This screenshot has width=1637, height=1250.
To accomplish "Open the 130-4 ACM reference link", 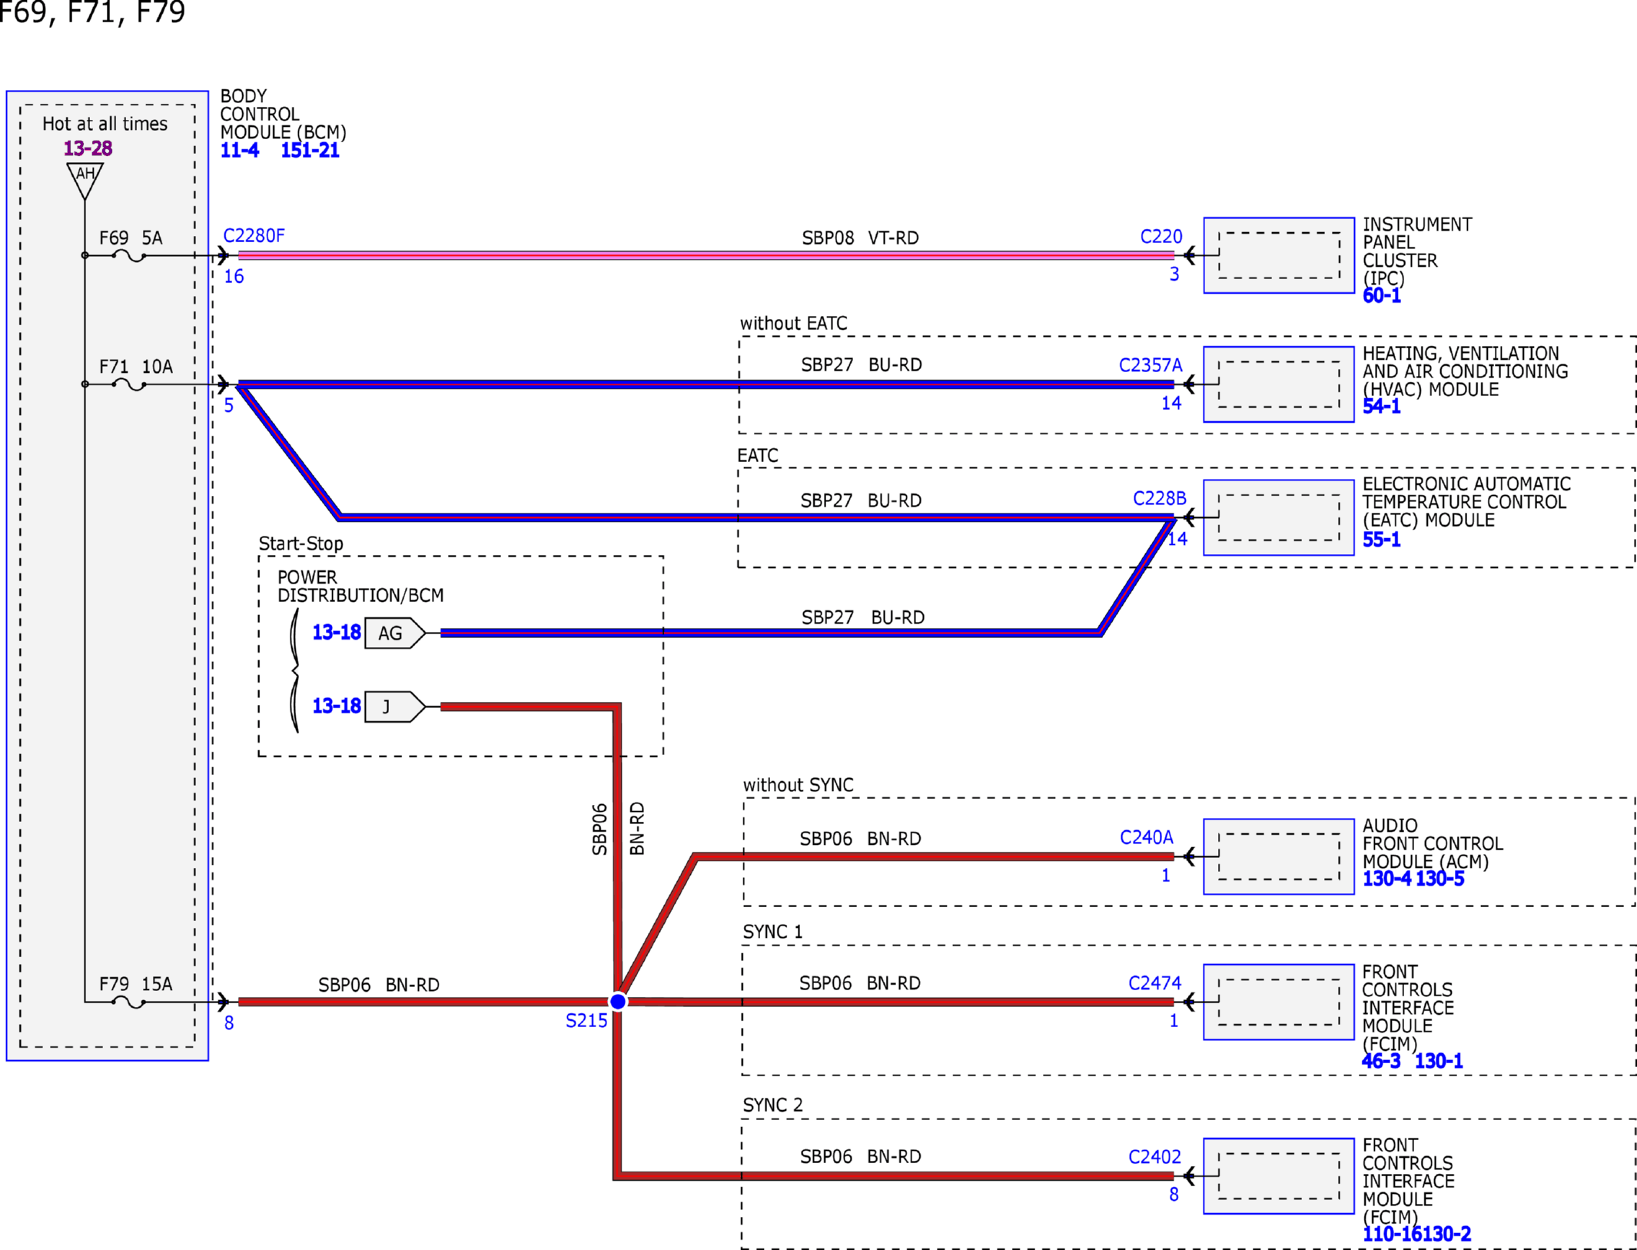I will click(1387, 879).
